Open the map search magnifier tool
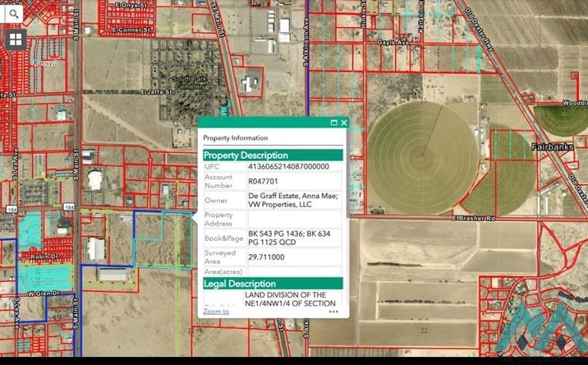This screenshot has width=588, height=365. [x=14, y=14]
